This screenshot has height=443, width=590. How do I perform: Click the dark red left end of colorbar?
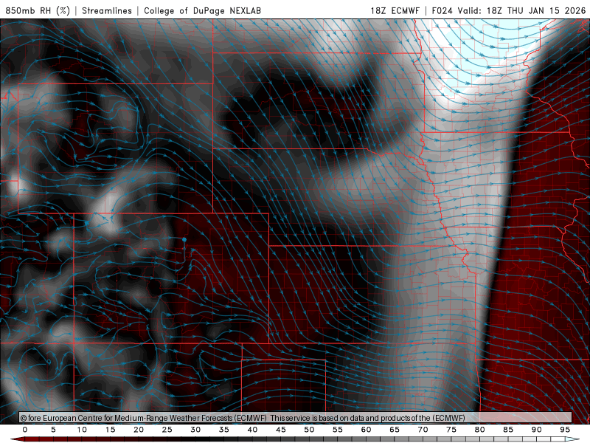[x=17, y=439]
